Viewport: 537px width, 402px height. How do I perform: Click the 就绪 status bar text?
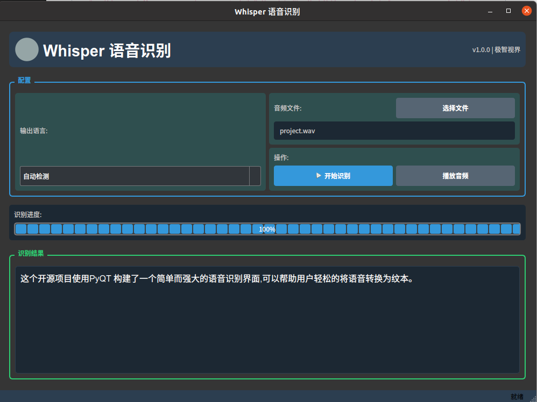(x=517, y=397)
